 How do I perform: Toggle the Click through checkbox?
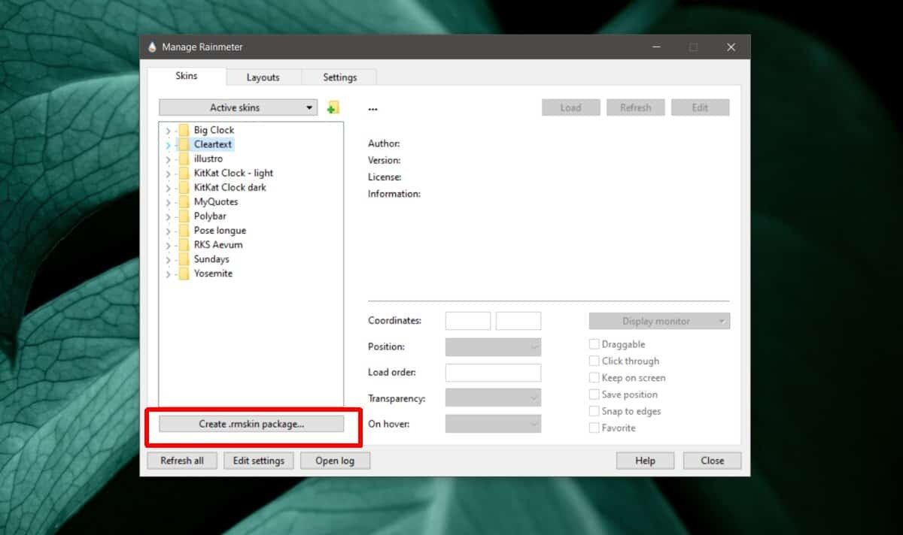coord(594,361)
